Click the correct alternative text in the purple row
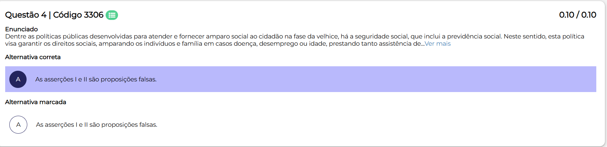 tap(96, 79)
